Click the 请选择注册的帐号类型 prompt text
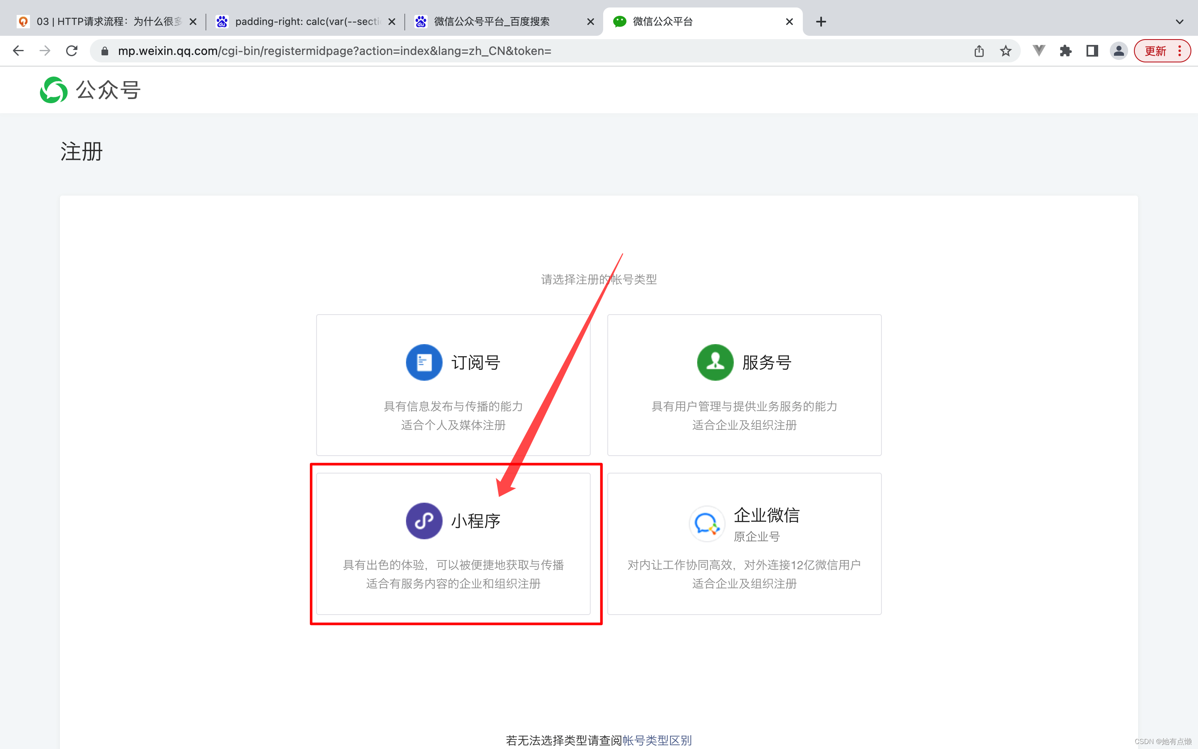Screen dimensions: 1198x749 599,279
